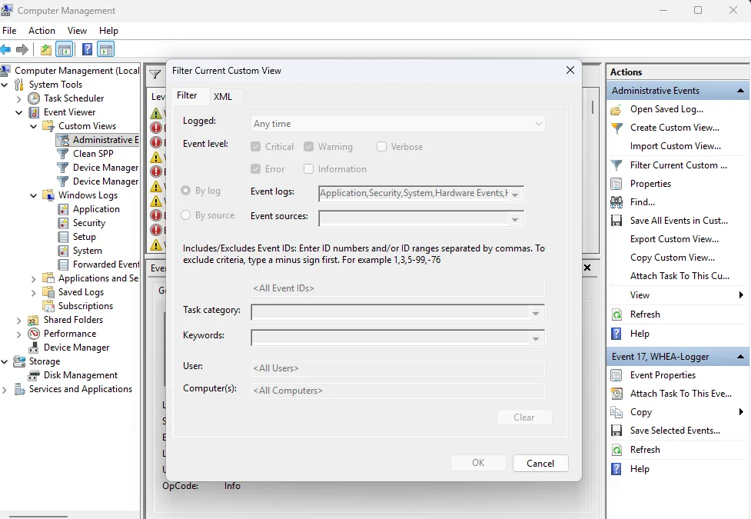Click the Disk Management icon
The height and width of the screenshot is (519, 751).
point(34,375)
